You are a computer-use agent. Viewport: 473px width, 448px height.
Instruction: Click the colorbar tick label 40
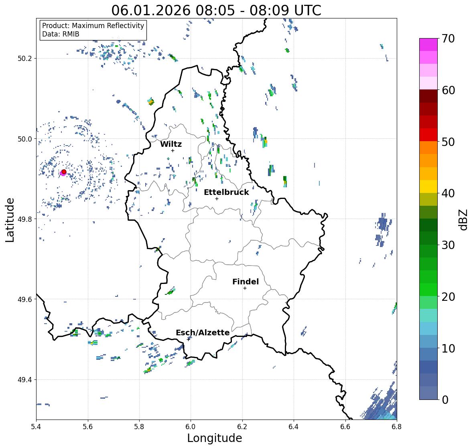[448, 193]
